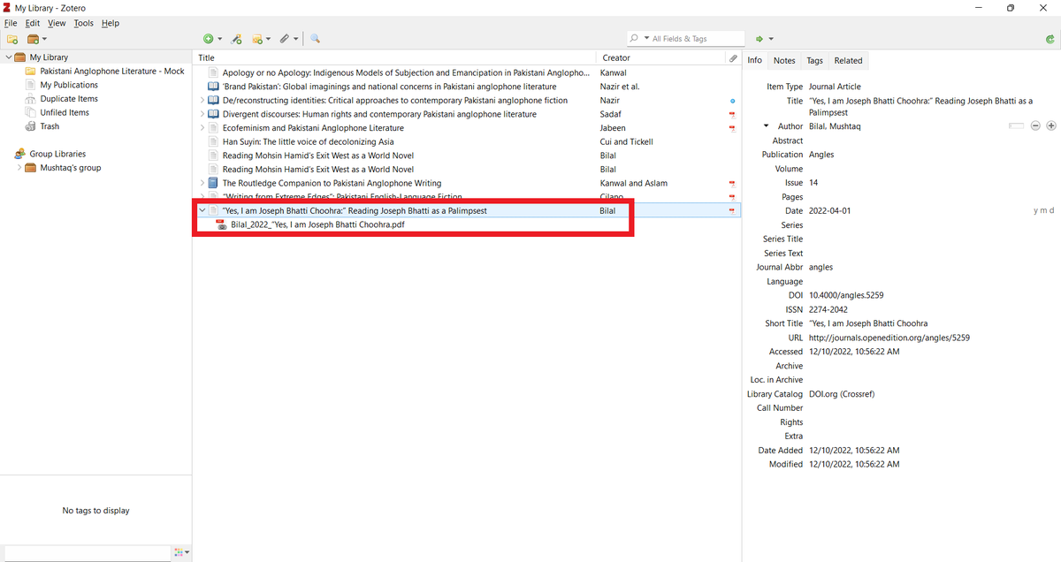Click the green Sync with Zotero icon
This screenshot has height=562, width=1061.
1050,39
